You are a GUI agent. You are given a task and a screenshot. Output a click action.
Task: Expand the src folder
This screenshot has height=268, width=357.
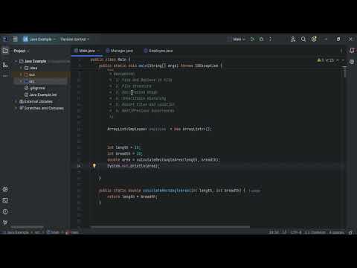coord(21,81)
